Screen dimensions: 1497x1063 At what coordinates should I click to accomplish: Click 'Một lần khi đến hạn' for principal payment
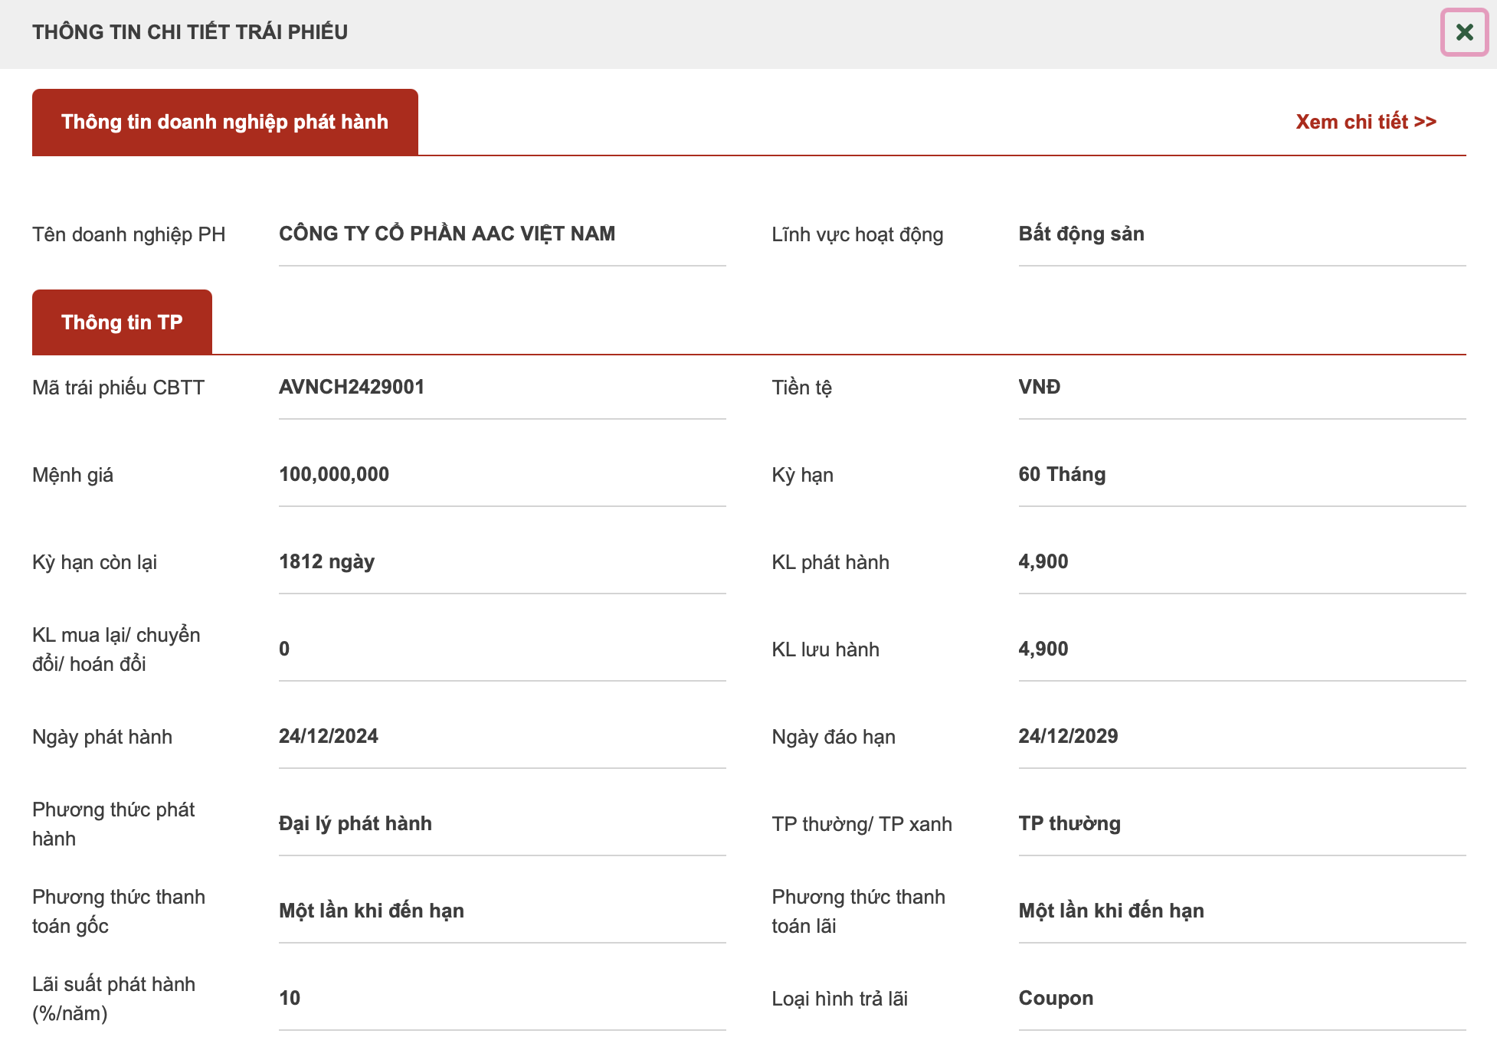pos(372,911)
